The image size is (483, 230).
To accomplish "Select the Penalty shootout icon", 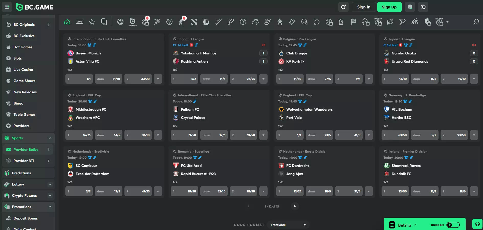I will tap(378, 22).
